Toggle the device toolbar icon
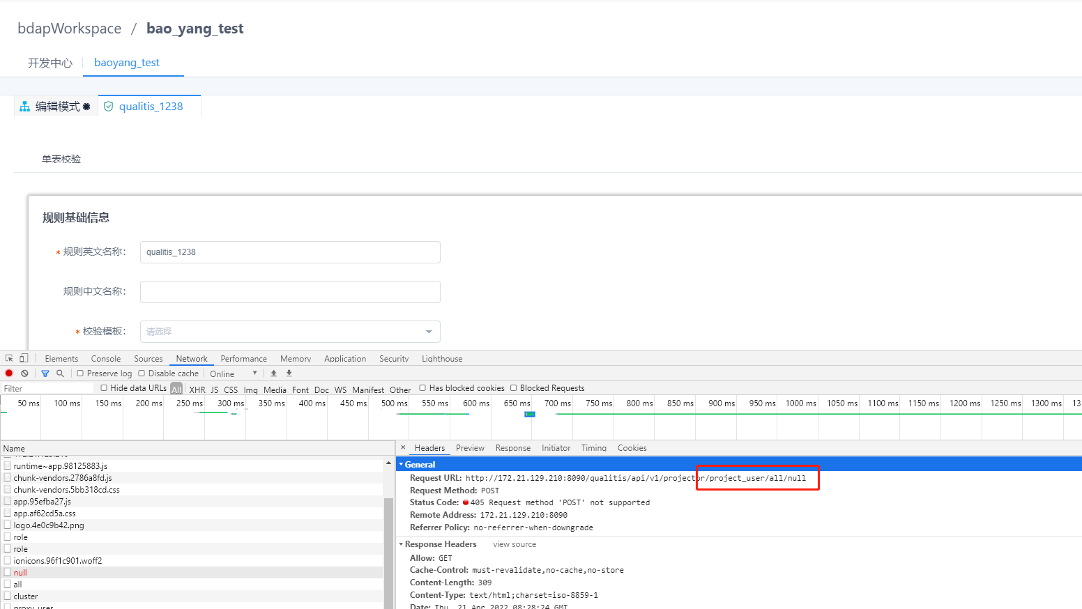 [24, 358]
